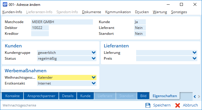Open the Kommunikation menu
The width and height of the screenshot is (202, 110).
(x=118, y=12)
